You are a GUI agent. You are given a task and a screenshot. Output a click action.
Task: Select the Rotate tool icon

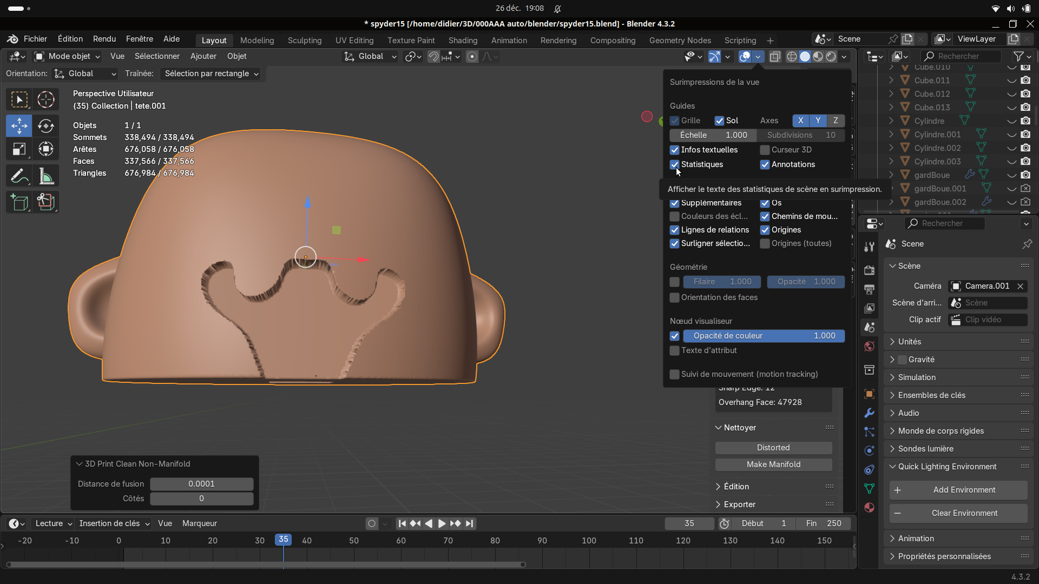point(46,125)
